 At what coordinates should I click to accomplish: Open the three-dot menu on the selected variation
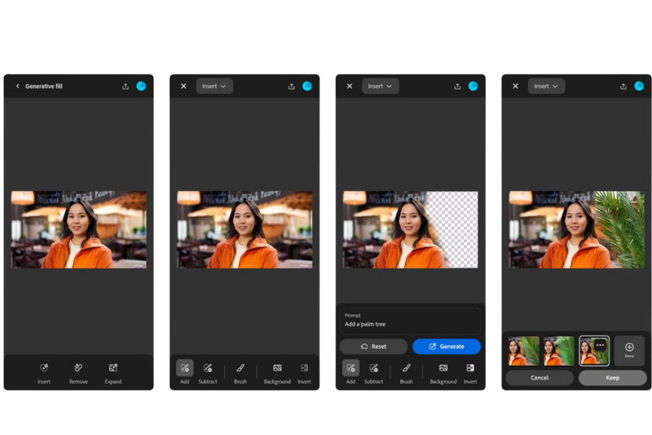pyautogui.click(x=600, y=345)
